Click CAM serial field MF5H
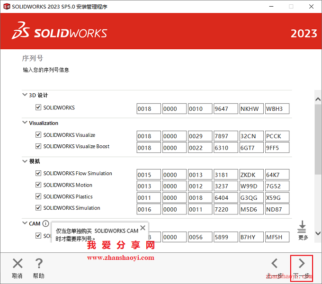This screenshot has width=322, height=284. coord(277,237)
